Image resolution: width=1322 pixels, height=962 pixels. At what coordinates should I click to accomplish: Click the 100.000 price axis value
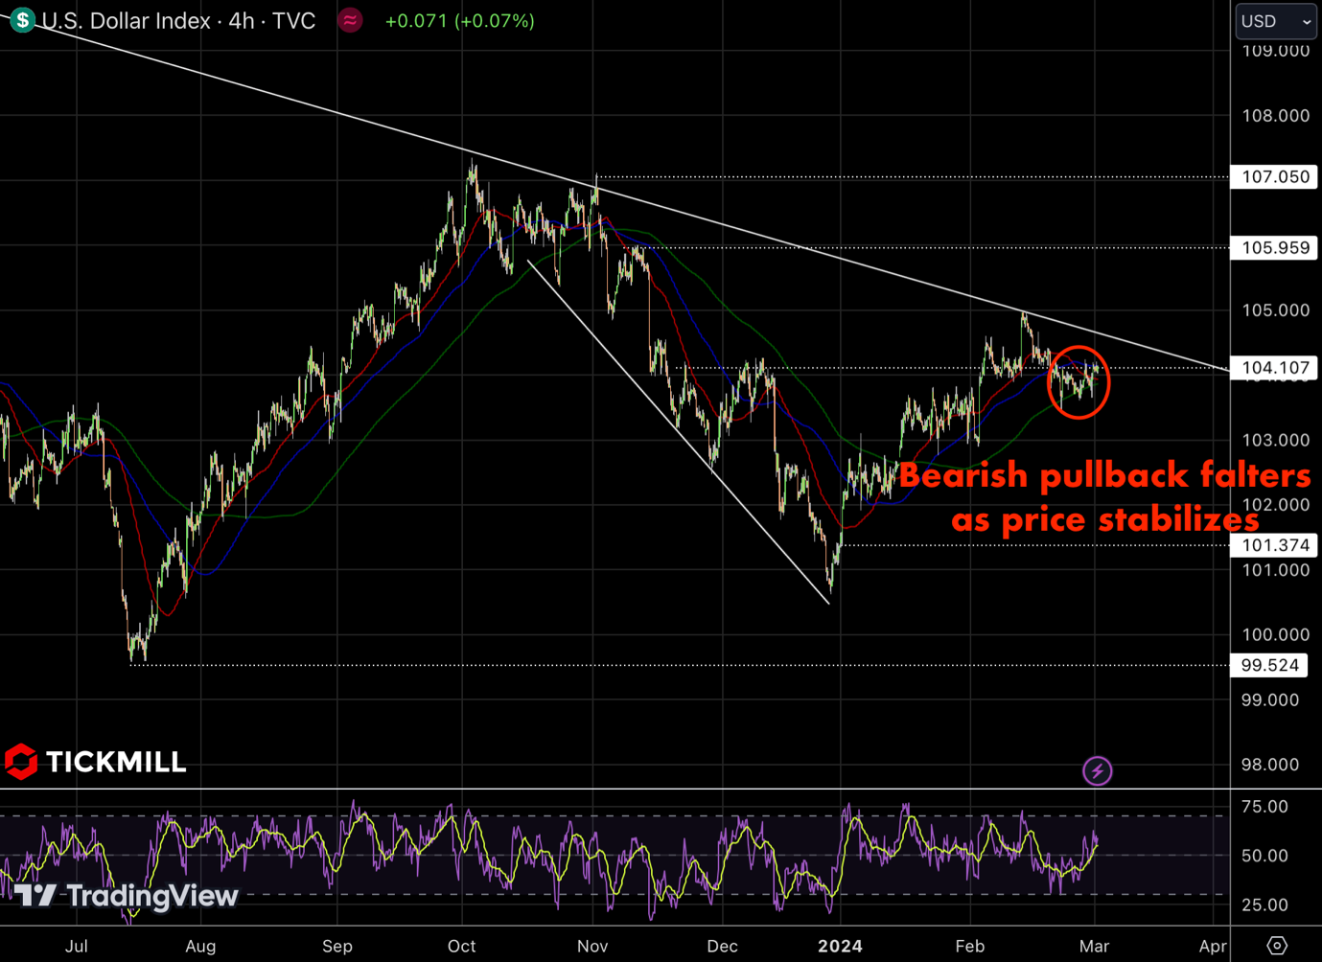[x=1275, y=635]
